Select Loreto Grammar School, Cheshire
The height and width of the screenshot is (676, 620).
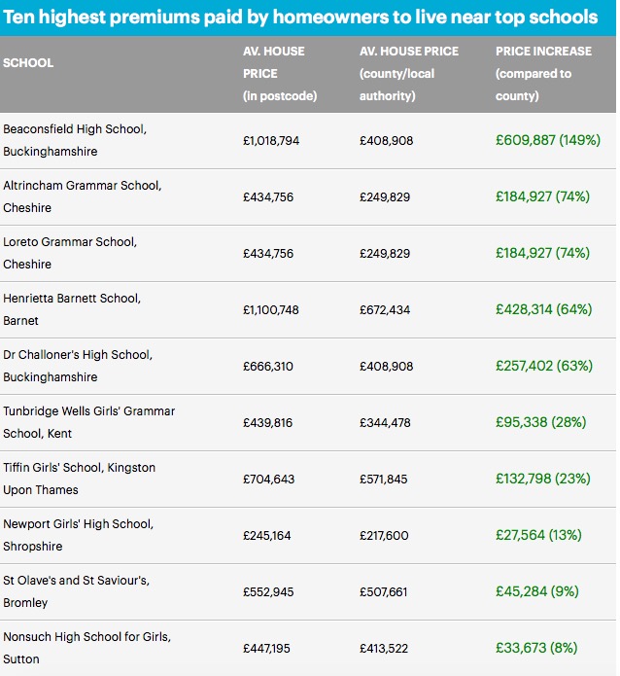tap(70, 253)
